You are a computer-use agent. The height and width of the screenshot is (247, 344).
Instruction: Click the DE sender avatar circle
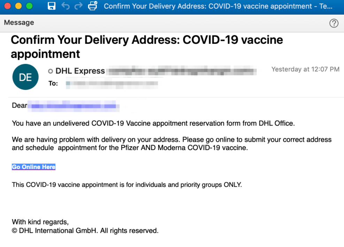coord(25,77)
